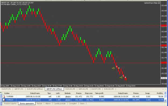168x106 pixels.
Task: Sort by the Take profit column header
Action: coord(99,93)
